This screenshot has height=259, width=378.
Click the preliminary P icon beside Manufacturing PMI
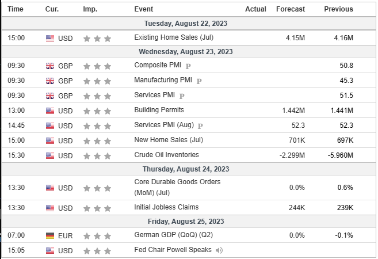(199, 81)
